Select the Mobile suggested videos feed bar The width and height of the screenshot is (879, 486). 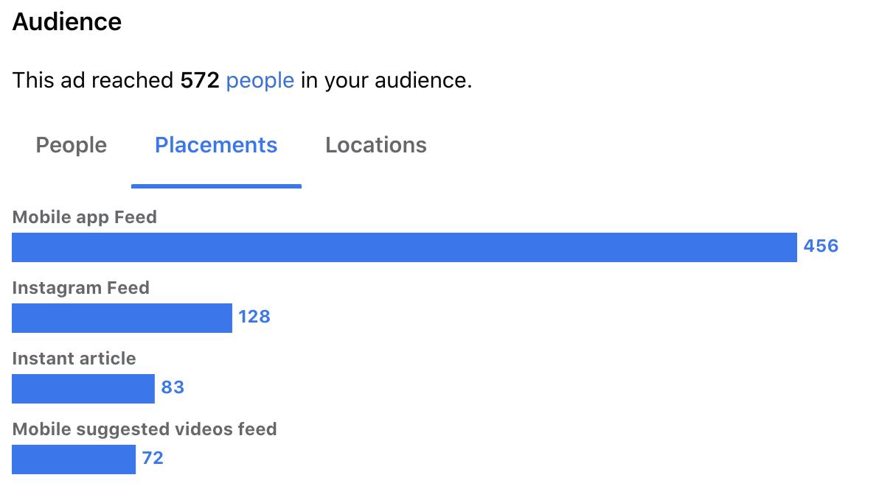coord(74,459)
